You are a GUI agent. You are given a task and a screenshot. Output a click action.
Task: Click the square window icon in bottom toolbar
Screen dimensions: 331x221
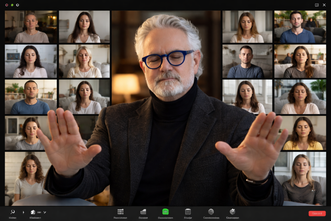(188, 212)
